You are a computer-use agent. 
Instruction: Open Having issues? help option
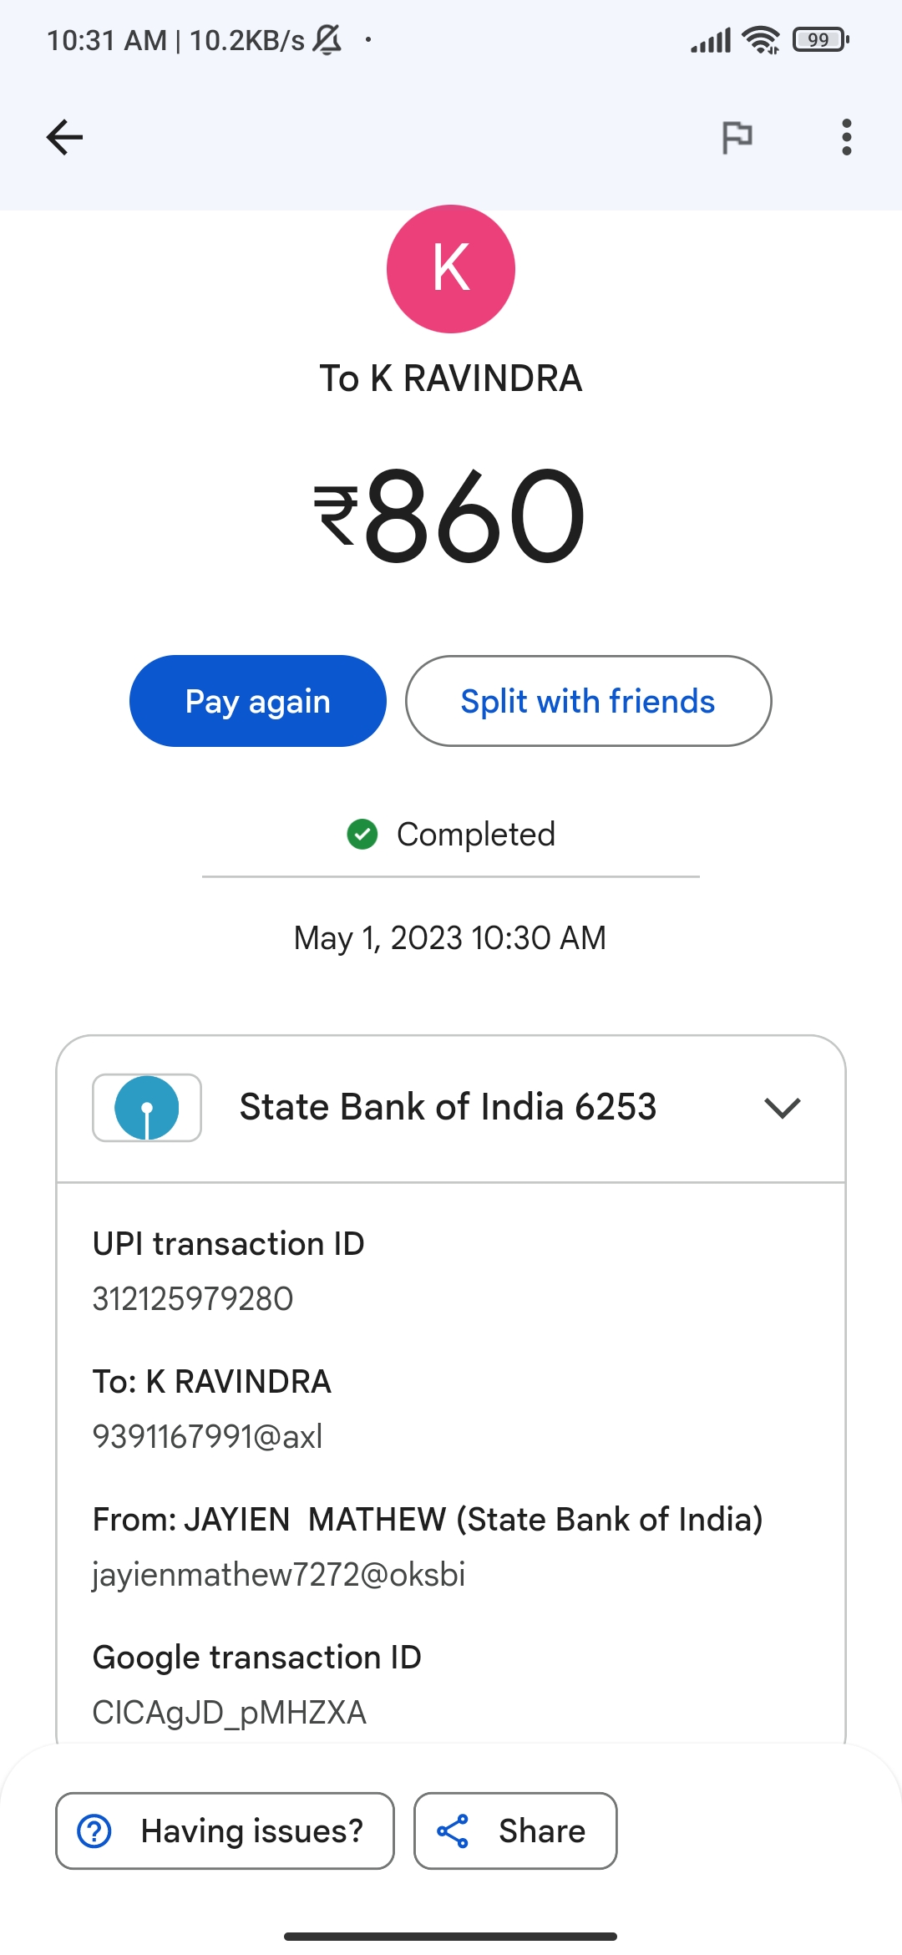point(225,1831)
